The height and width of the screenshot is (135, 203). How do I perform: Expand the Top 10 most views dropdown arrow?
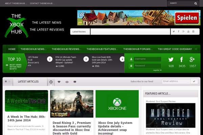click(14, 71)
